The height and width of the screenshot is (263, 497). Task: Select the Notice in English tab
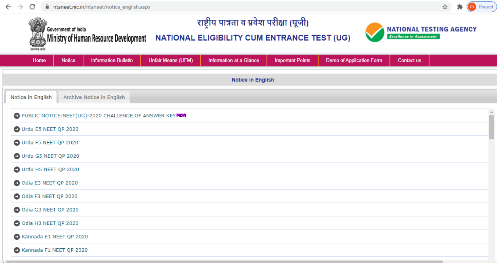tap(31, 97)
